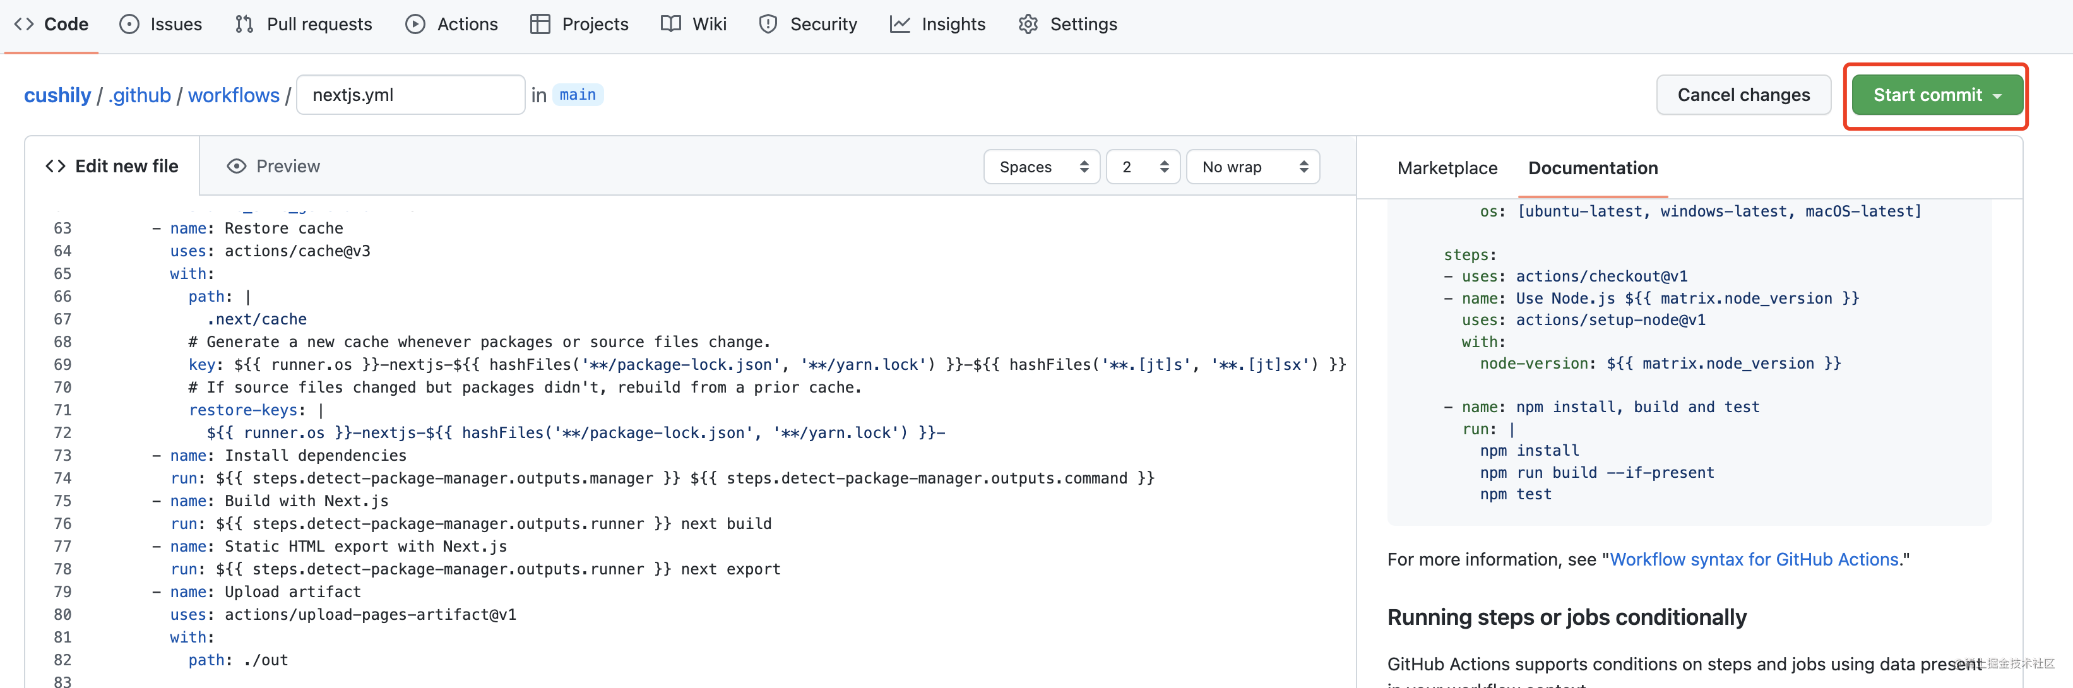Click 'name: Build with Next.js' line 75

[x=279, y=501]
